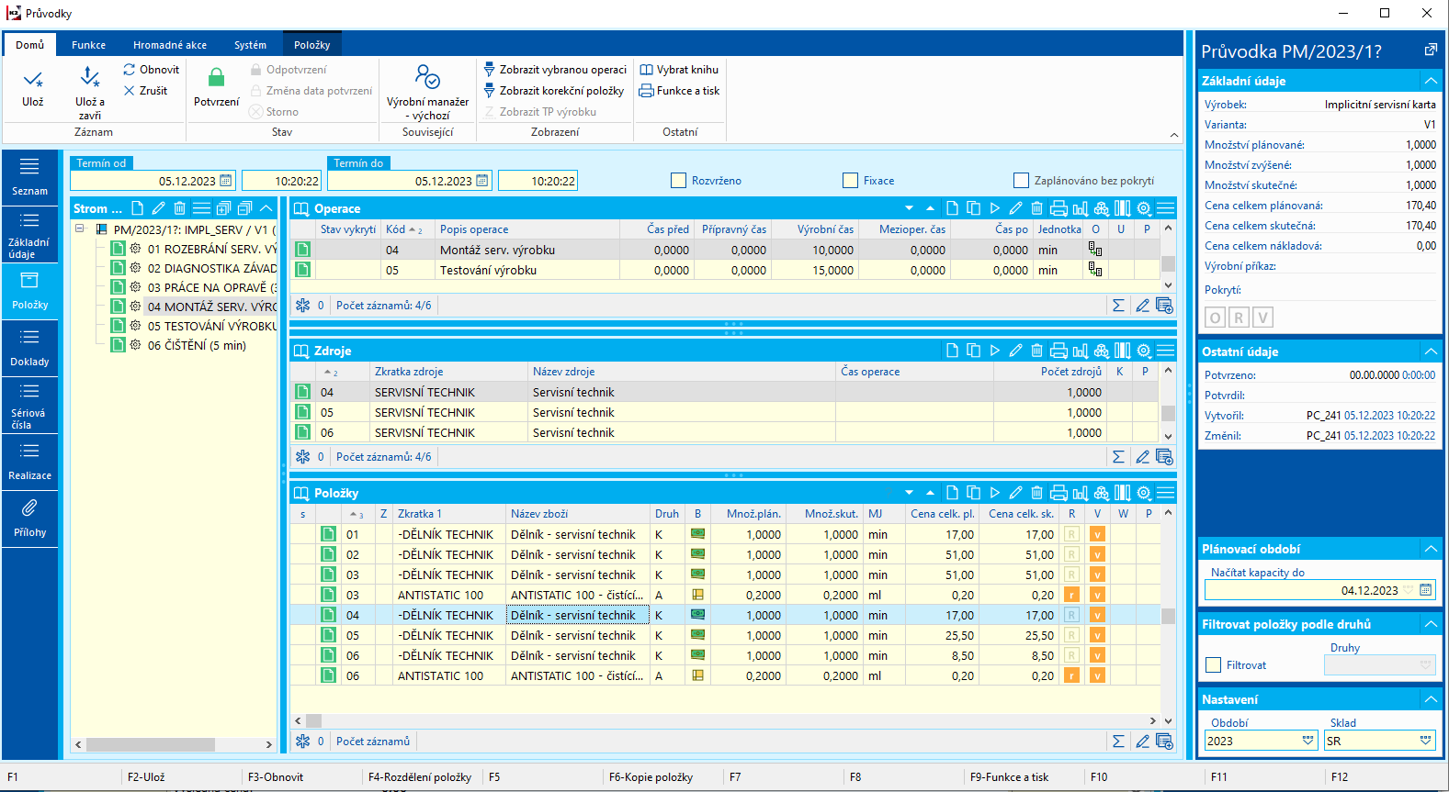Image resolution: width=1449 pixels, height=792 pixels.
Task: Open the Období 2023 dropdown
Action: click(x=1307, y=741)
